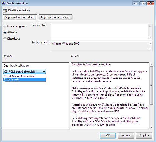Click the Guida panel scrollbar thumb
This screenshot has height=142, width=156.
click(x=152, y=86)
